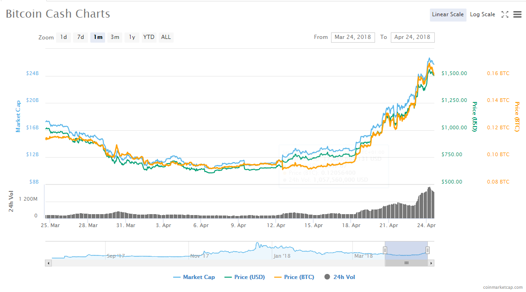The image size is (526, 292).
Task: Select the 7d zoom preset
Action: 80,37
